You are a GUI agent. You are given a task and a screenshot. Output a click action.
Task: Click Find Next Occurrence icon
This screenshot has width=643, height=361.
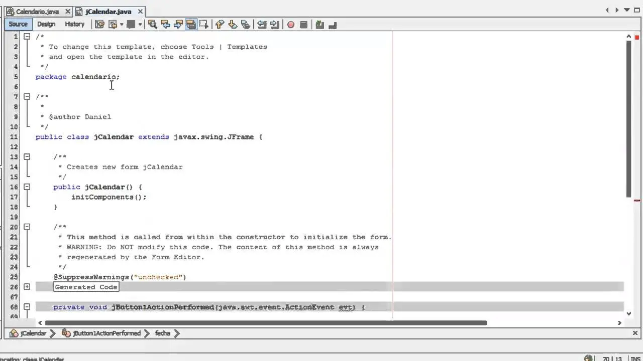pos(178,24)
